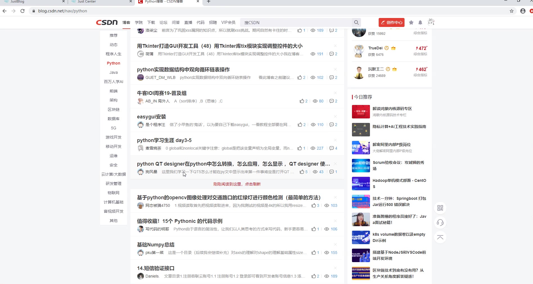Open the VIP会员 nav item
The height and width of the screenshot is (284, 533).
(x=228, y=22)
